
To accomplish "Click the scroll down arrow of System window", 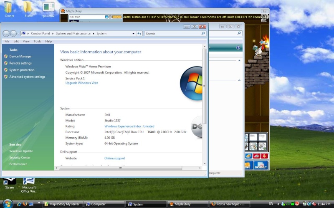I will pyautogui.click(x=205, y=163).
